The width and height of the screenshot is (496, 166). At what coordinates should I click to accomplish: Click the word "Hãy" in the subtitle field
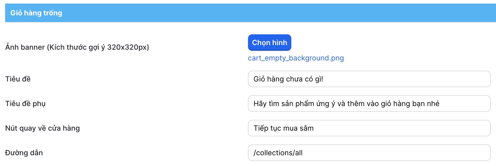260,103
